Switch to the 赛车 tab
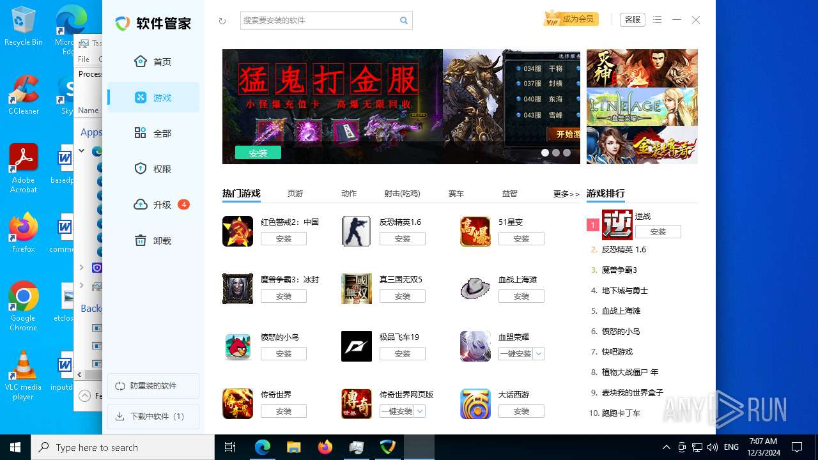Image resolution: width=818 pixels, height=460 pixels. point(456,194)
